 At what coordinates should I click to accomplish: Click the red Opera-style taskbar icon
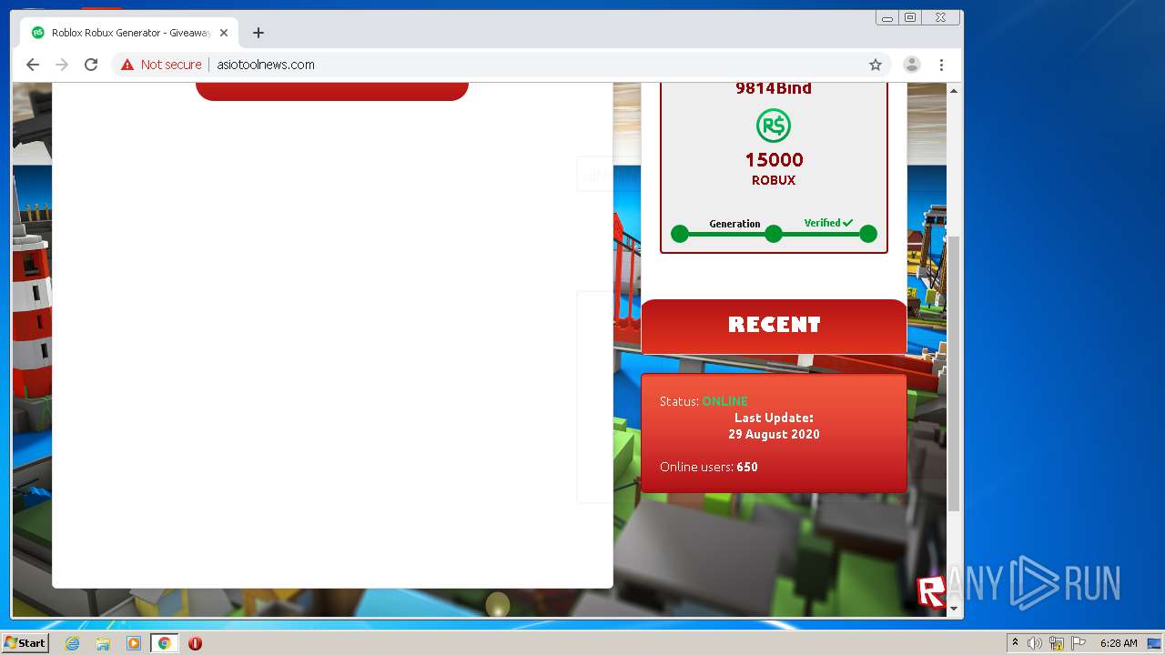coord(195,643)
